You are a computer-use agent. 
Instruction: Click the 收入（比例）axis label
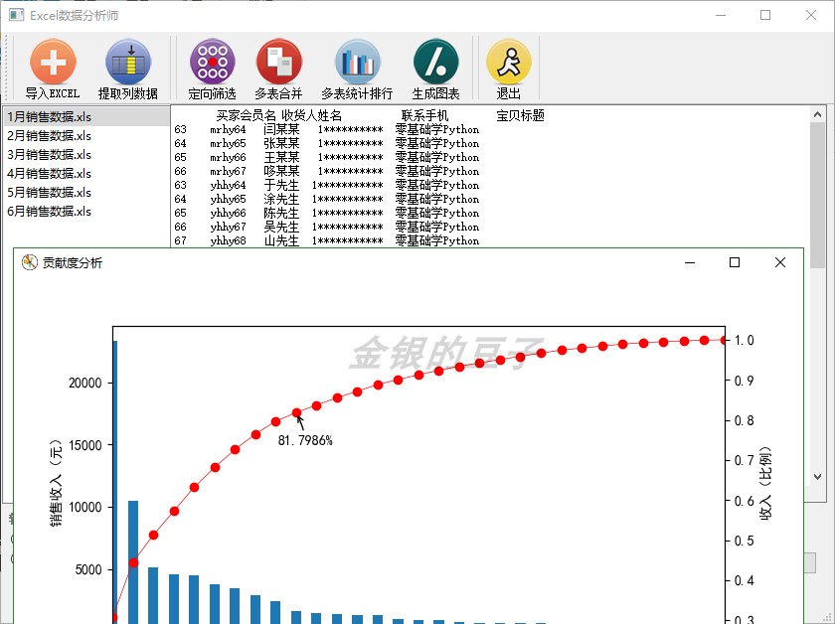765,484
